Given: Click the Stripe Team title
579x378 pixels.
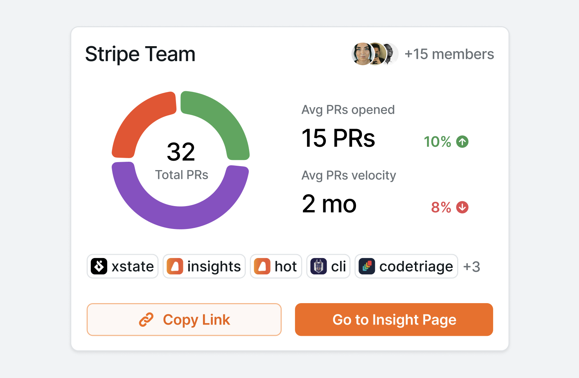Looking at the screenshot, I should (140, 54).
